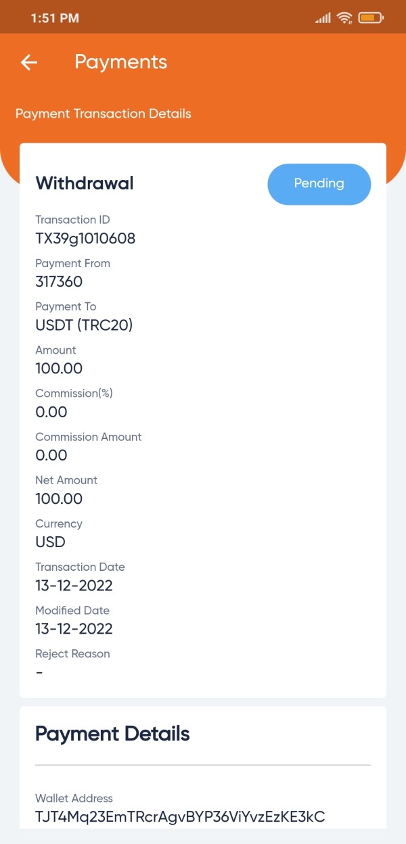Tap the Payments header title

[x=120, y=62]
